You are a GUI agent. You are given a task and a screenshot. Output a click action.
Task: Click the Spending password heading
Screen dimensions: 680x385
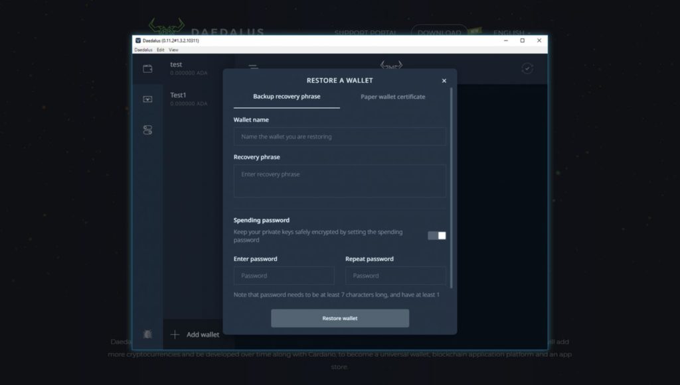[x=262, y=220]
